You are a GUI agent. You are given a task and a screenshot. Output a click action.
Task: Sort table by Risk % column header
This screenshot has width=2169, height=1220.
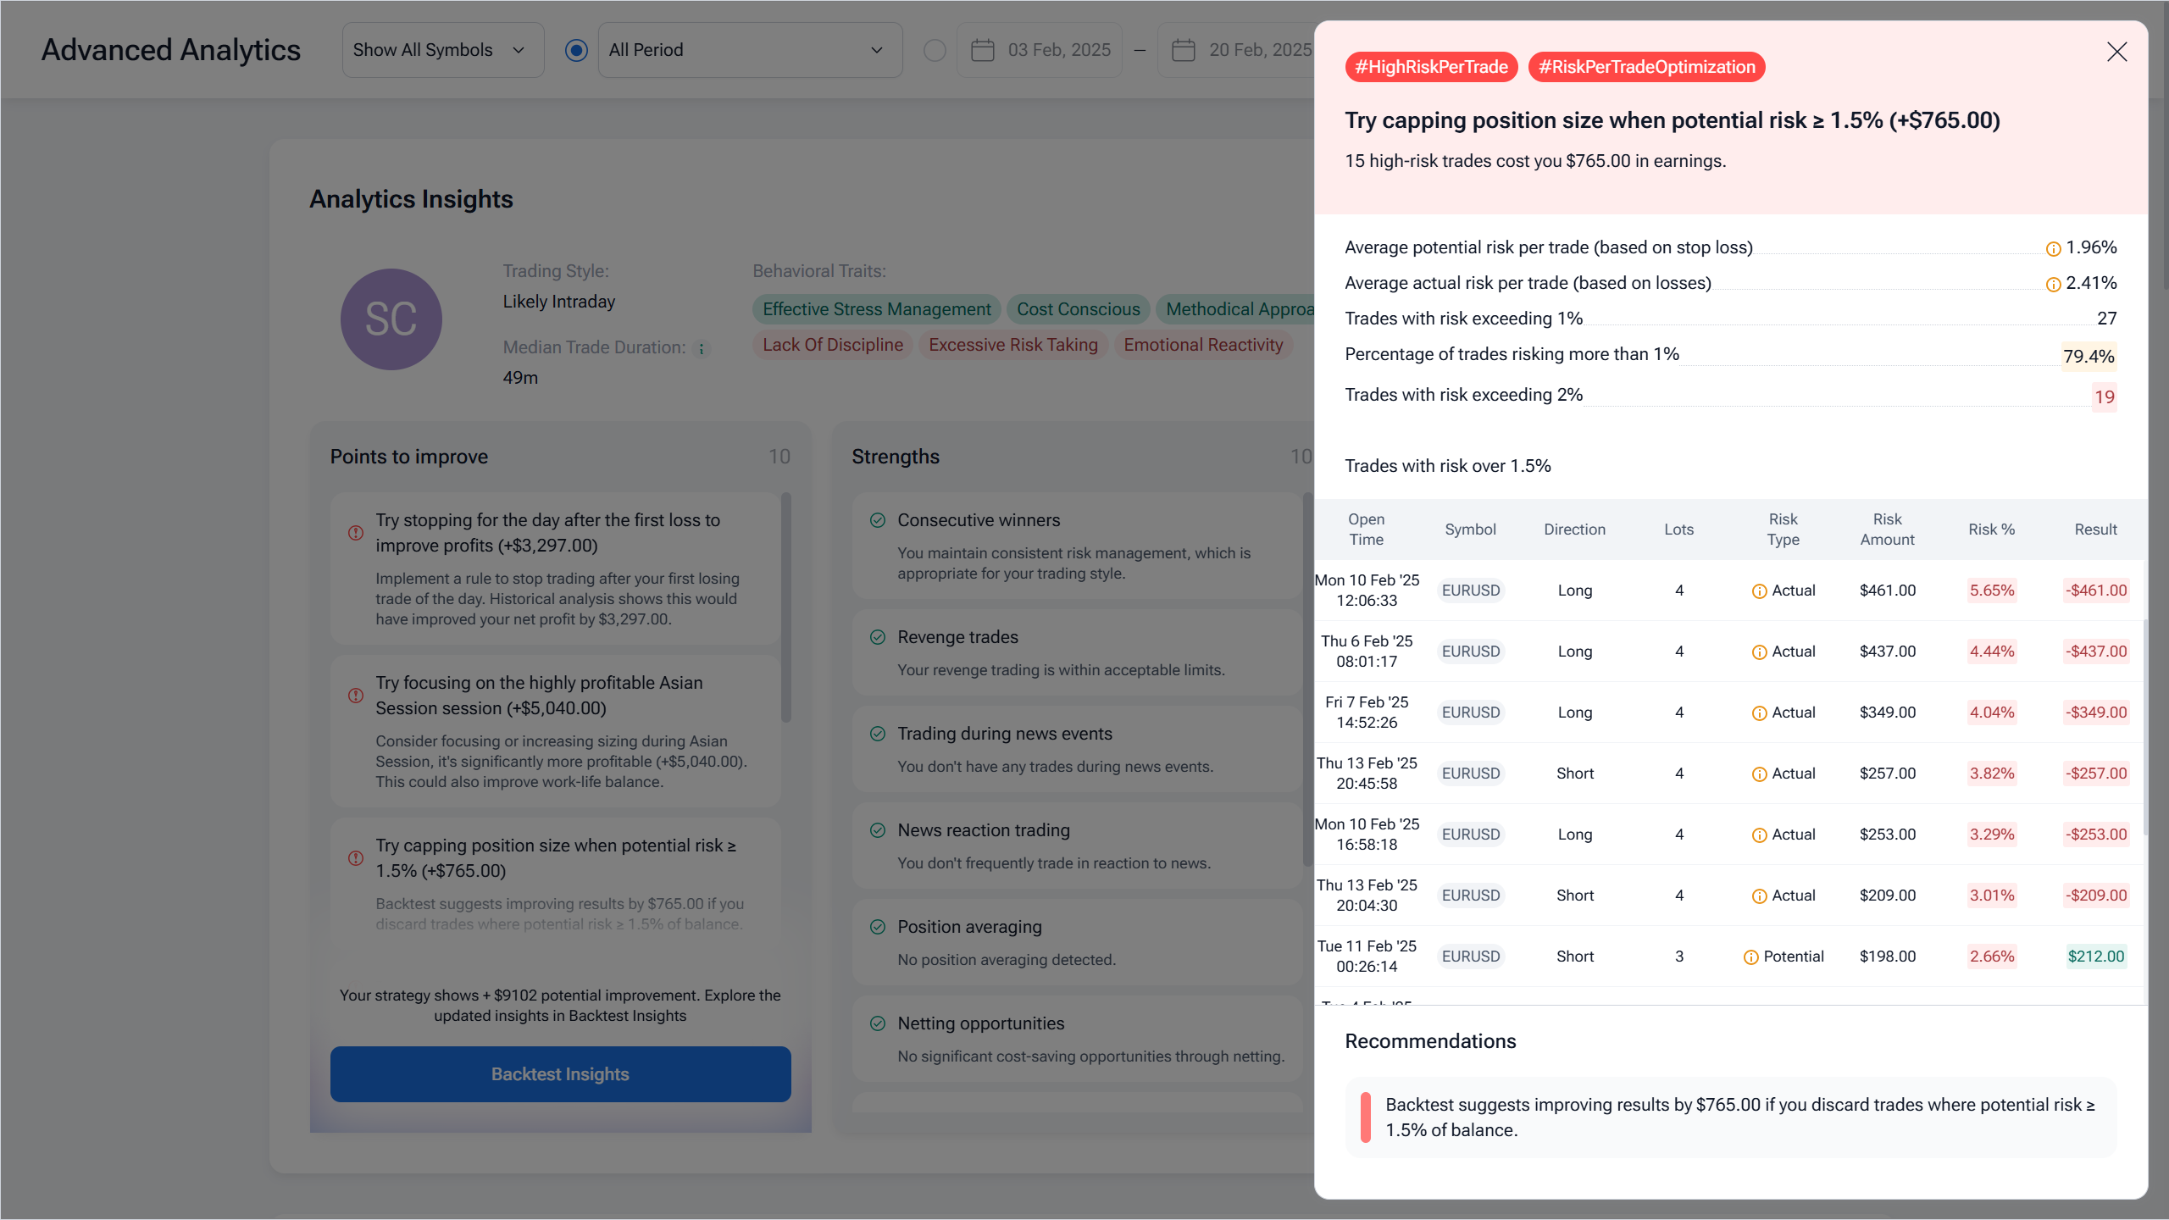pyautogui.click(x=1991, y=530)
